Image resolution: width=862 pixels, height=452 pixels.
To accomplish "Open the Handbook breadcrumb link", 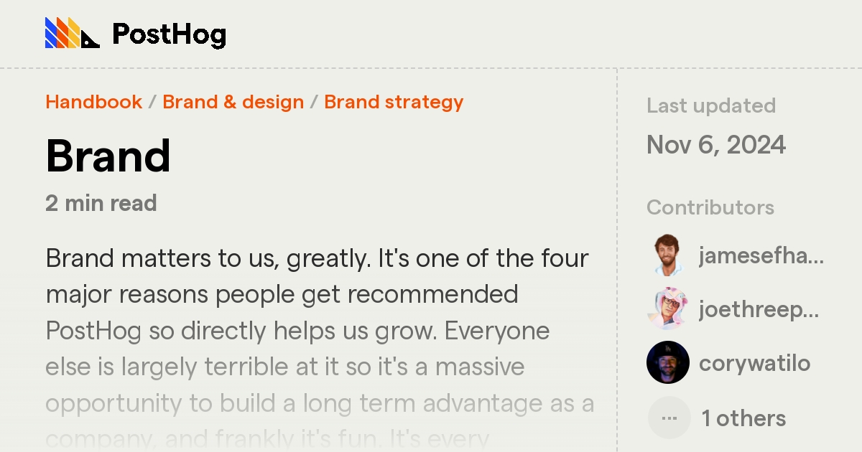I will (93, 102).
